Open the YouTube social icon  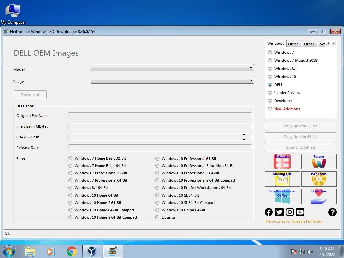[x=300, y=212]
